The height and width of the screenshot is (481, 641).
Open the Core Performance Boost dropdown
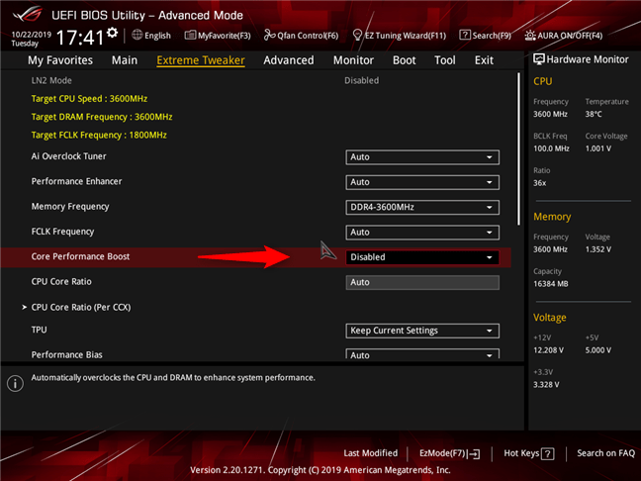[x=422, y=257]
